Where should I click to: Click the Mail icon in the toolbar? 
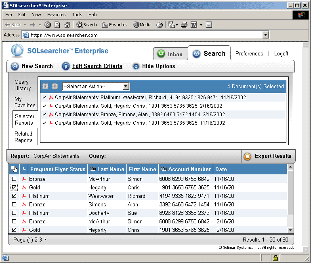172,25
